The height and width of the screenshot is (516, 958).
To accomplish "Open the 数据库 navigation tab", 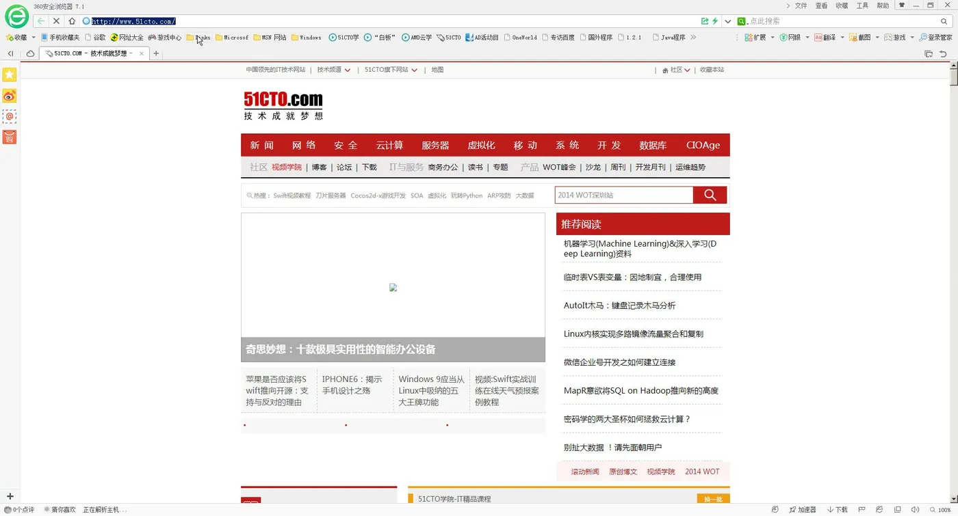I will 653,145.
